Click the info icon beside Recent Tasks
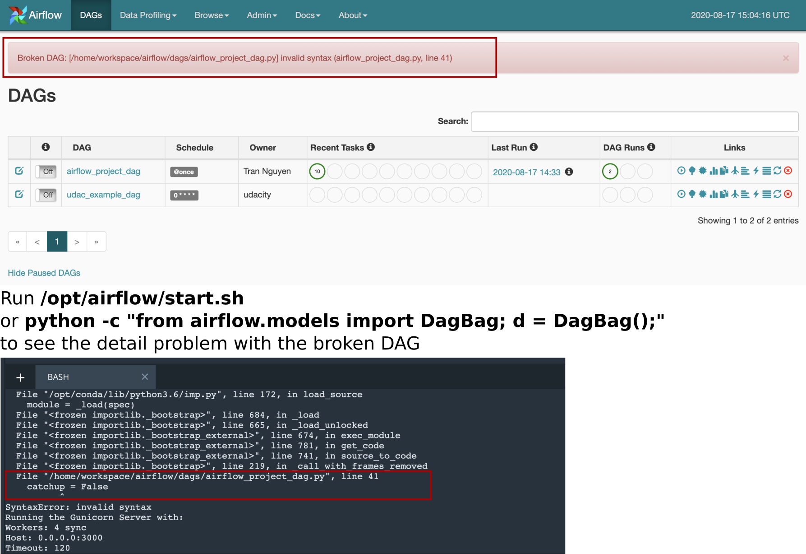The image size is (806, 554). click(371, 147)
